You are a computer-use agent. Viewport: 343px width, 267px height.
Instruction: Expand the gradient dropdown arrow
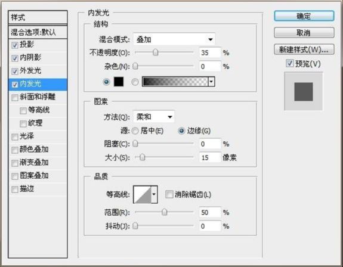coord(212,82)
